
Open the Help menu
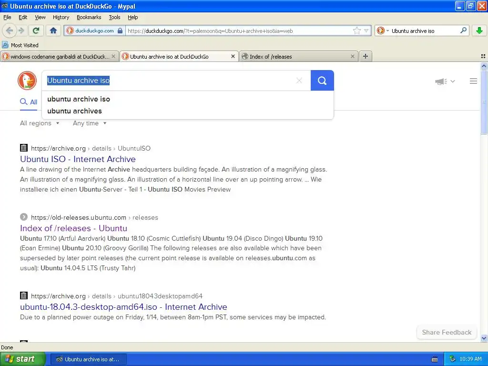click(132, 17)
